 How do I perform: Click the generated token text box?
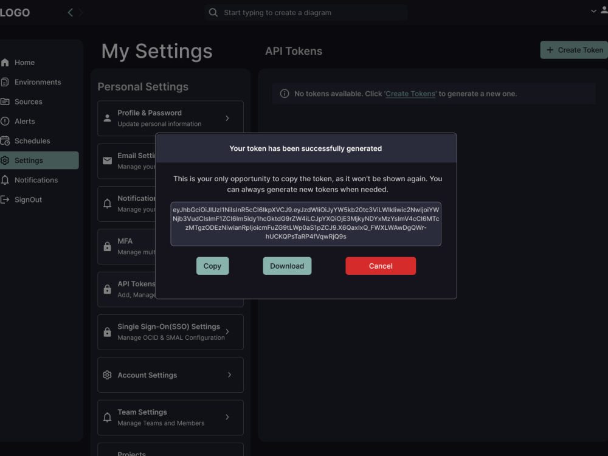(x=306, y=224)
